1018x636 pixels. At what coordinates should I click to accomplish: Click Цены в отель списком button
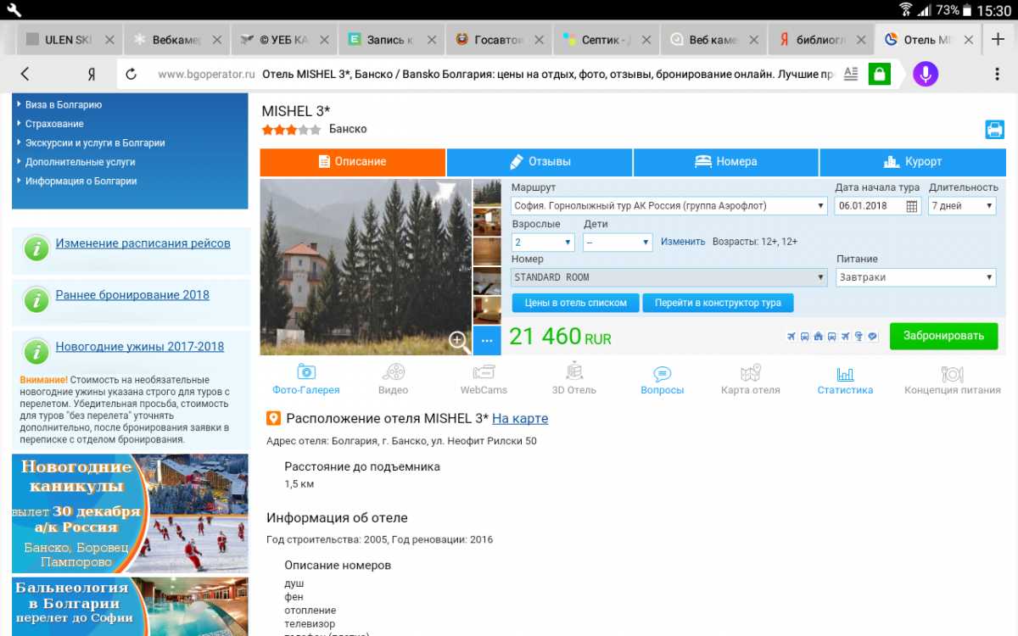pos(575,303)
